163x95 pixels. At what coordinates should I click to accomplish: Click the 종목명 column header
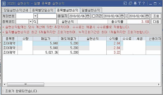(x=10, y=39)
